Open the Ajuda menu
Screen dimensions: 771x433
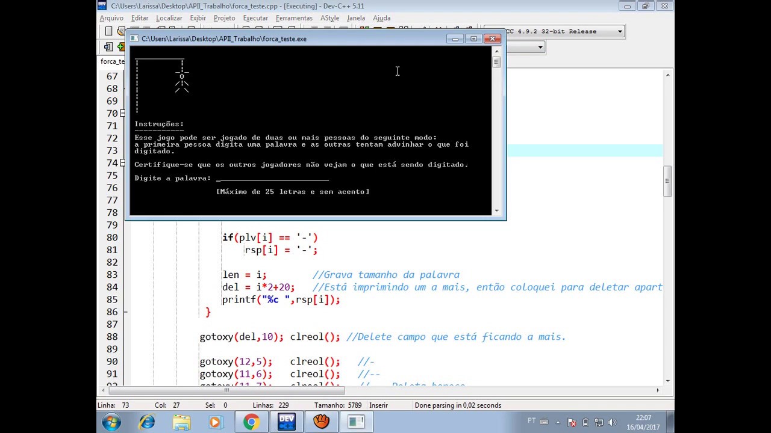[381, 18]
